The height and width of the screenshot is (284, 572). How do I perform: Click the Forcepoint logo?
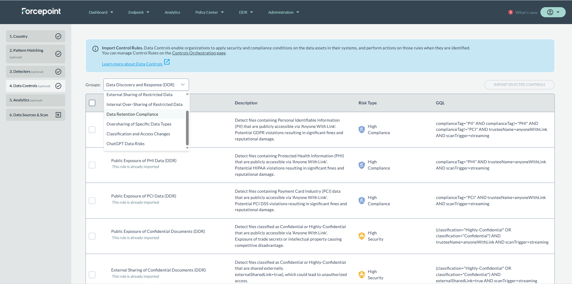(x=41, y=12)
